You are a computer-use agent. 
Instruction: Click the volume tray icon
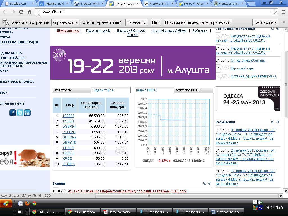(x=260, y=202)
